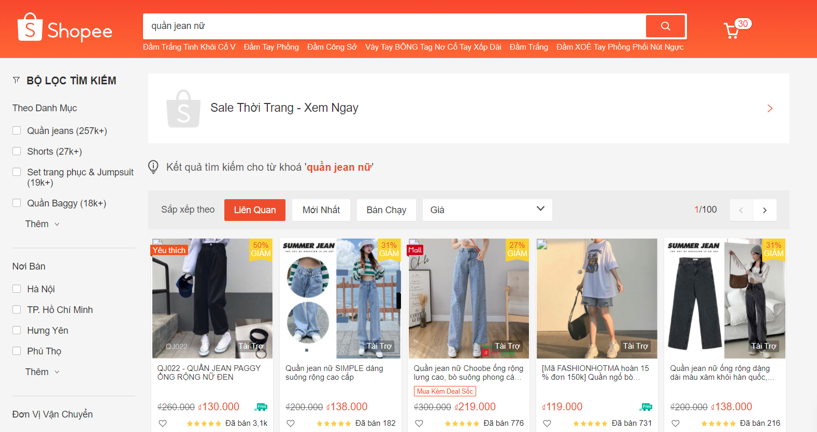Click the Shopee logo in header
Screen dimensions: 817x432
click(65, 27)
